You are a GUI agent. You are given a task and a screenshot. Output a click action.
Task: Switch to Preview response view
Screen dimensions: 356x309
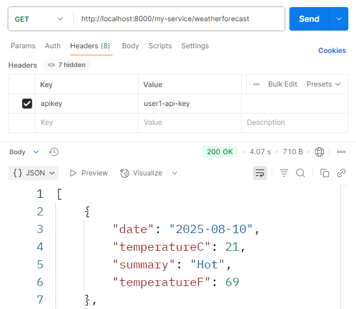89,173
